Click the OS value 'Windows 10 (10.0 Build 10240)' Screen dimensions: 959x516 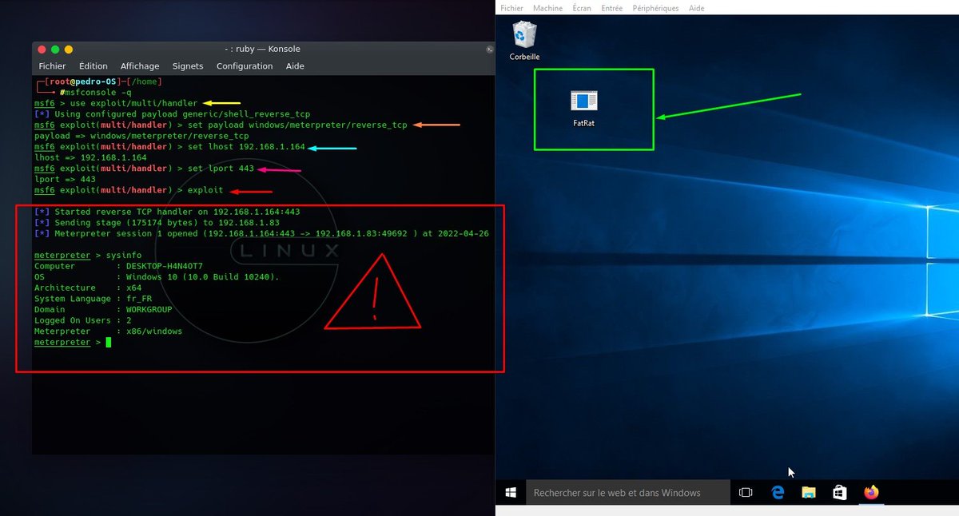coord(203,277)
